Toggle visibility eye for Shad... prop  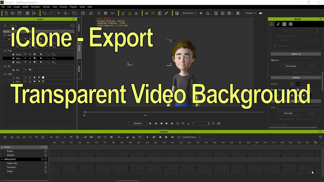tap(25, 54)
